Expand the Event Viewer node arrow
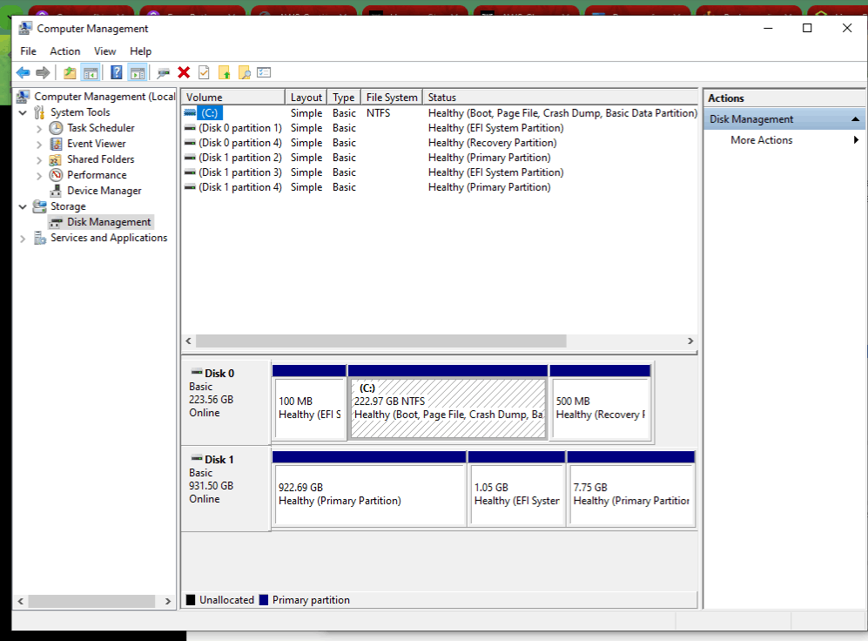This screenshot has height=641, width=868. [39, 145]
